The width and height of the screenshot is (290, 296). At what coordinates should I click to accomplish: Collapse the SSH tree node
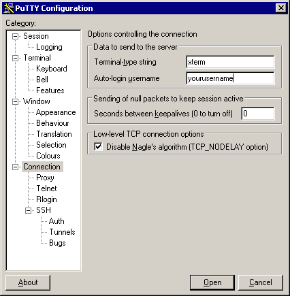(28, 210)
